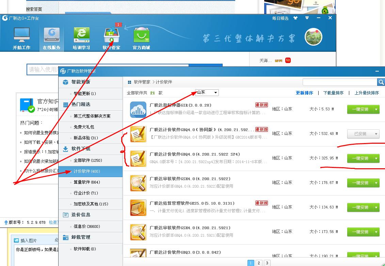Install GBQ4.0 SP4 with 一键安装
The image size is (385, 266).
tap(360, 158)
